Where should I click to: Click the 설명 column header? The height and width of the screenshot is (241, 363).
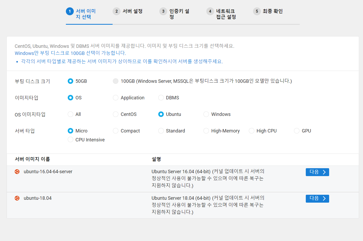click(156, 159)
